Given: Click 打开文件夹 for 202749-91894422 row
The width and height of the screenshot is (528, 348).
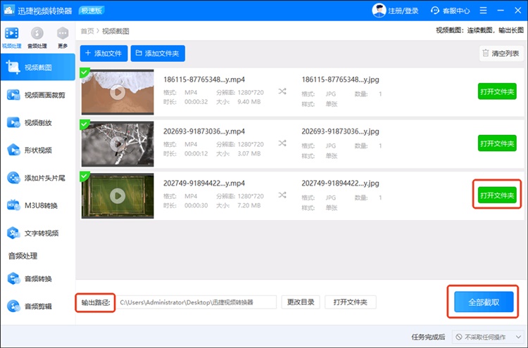Looking at the screenshot, I should click(x=497, y=195).
